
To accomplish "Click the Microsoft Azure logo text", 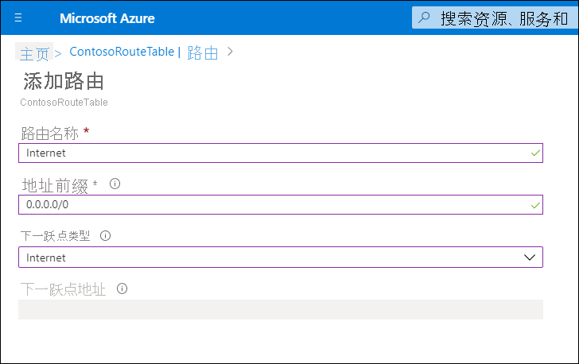I will click(x=107, y=18).
